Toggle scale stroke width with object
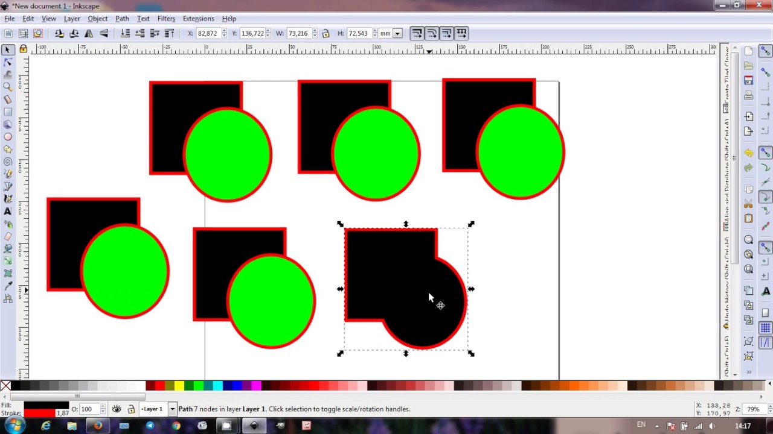This screenshot has width=773, height=434. pyautogui.click(x=417, y=33)
